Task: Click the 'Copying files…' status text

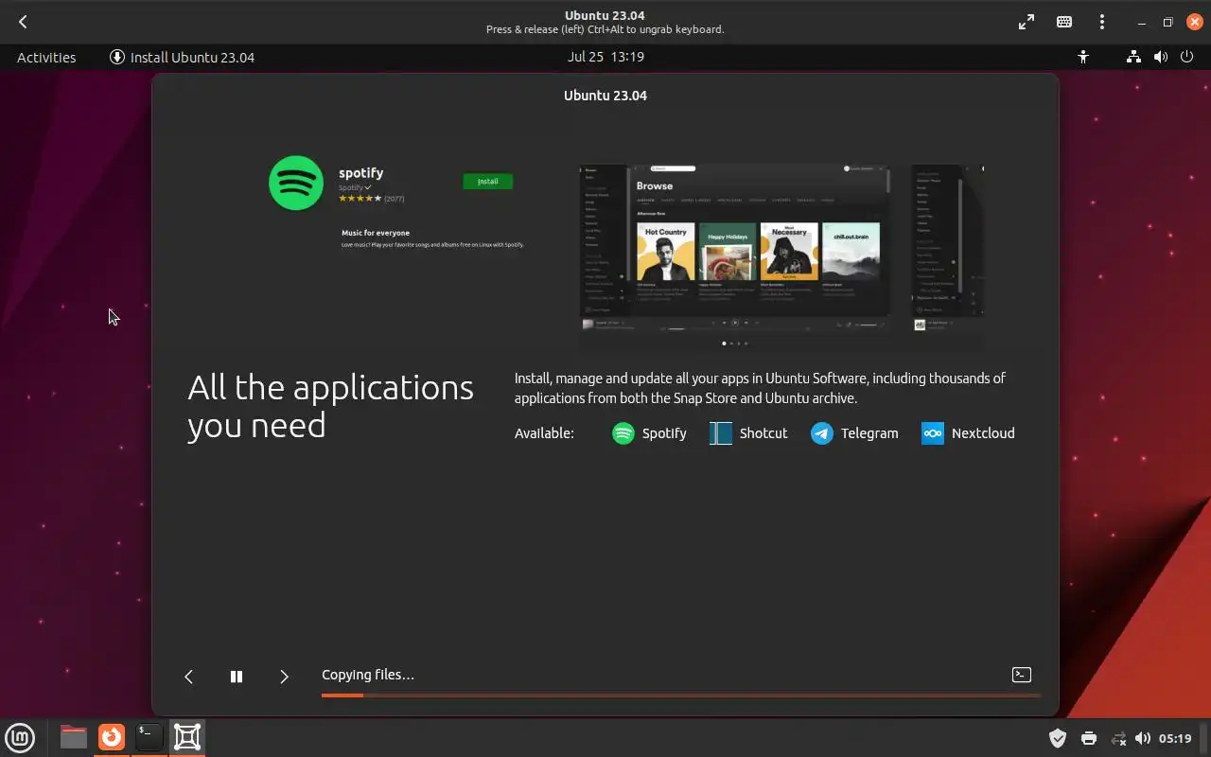Action: 368,675
